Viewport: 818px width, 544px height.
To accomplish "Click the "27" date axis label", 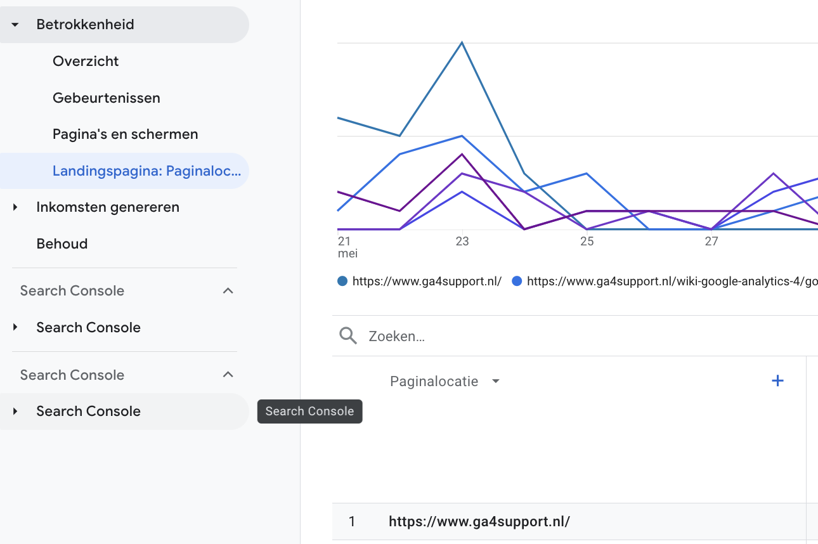I will pyautogui.click(x=711, y=242).
